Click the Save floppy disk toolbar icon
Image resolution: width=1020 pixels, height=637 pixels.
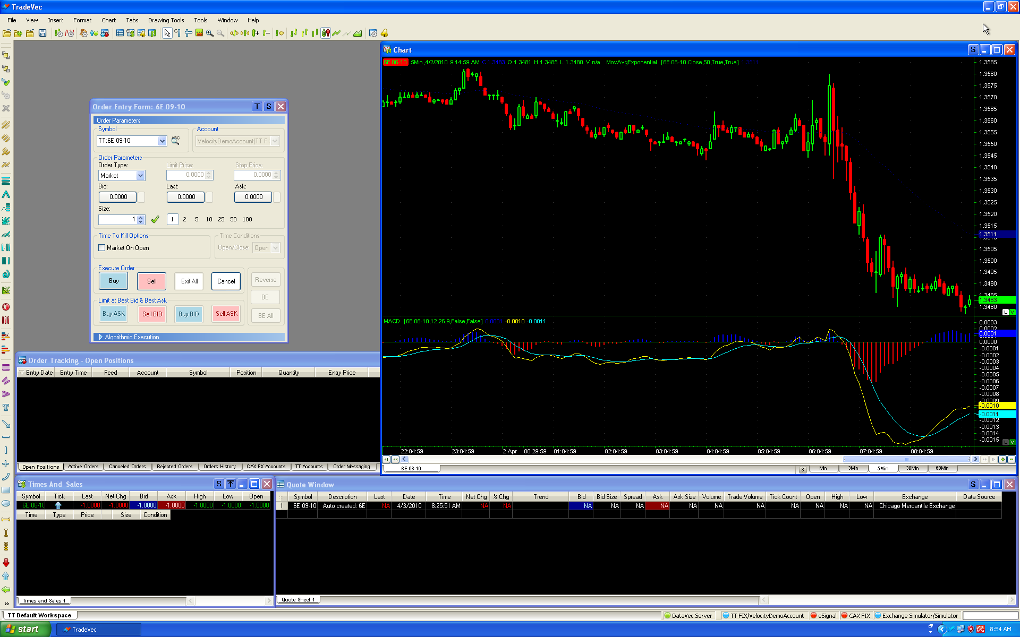click(42, 33)
